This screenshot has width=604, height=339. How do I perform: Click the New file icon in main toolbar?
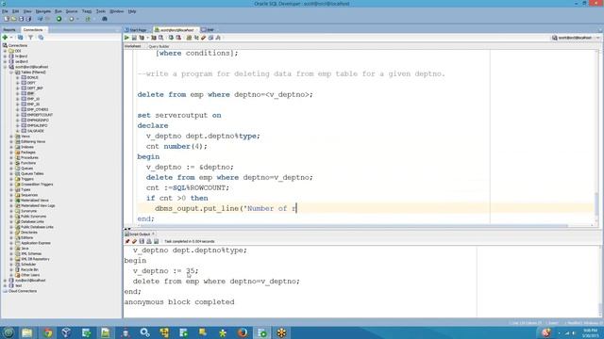(7, 19)
